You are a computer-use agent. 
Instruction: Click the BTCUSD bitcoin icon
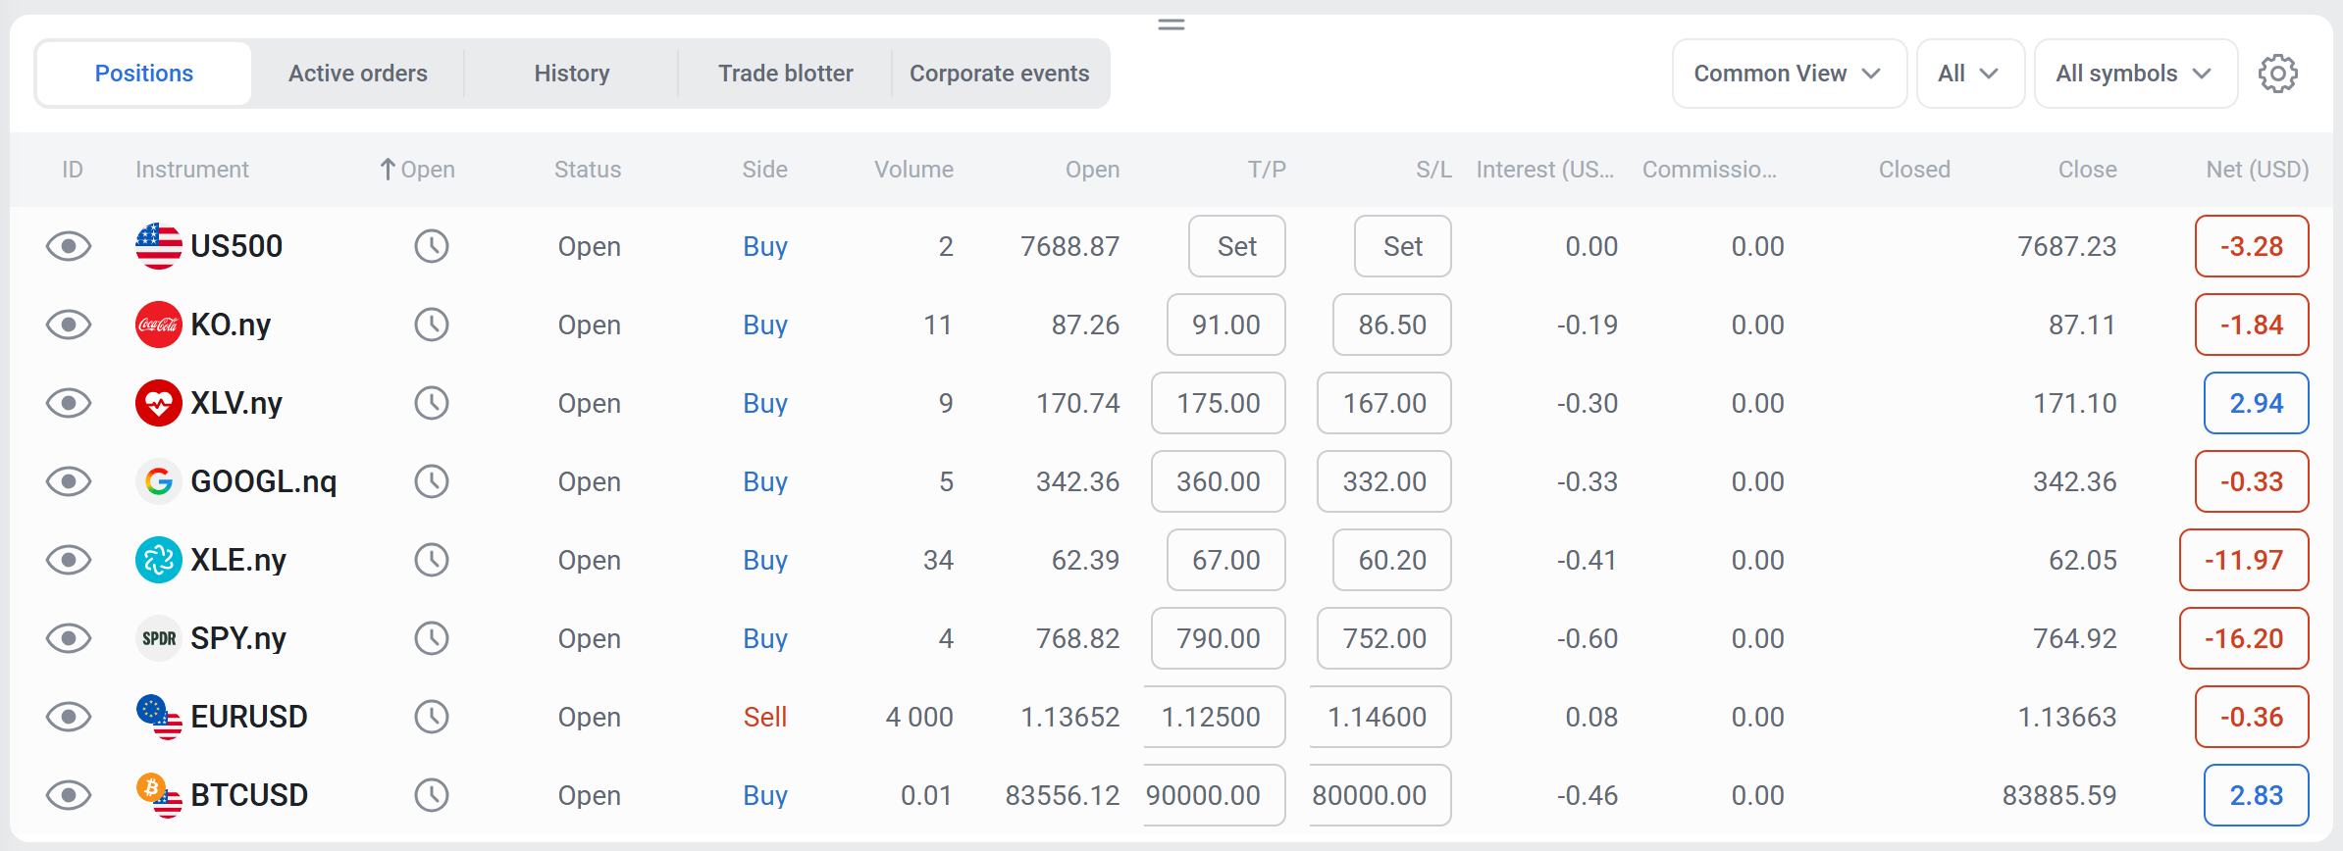158,795
